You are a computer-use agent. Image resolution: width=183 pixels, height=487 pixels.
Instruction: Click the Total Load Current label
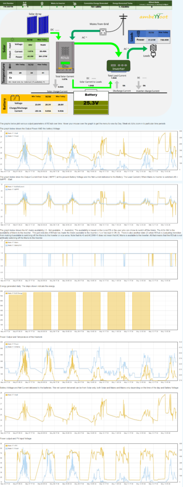tap(118, 76)
